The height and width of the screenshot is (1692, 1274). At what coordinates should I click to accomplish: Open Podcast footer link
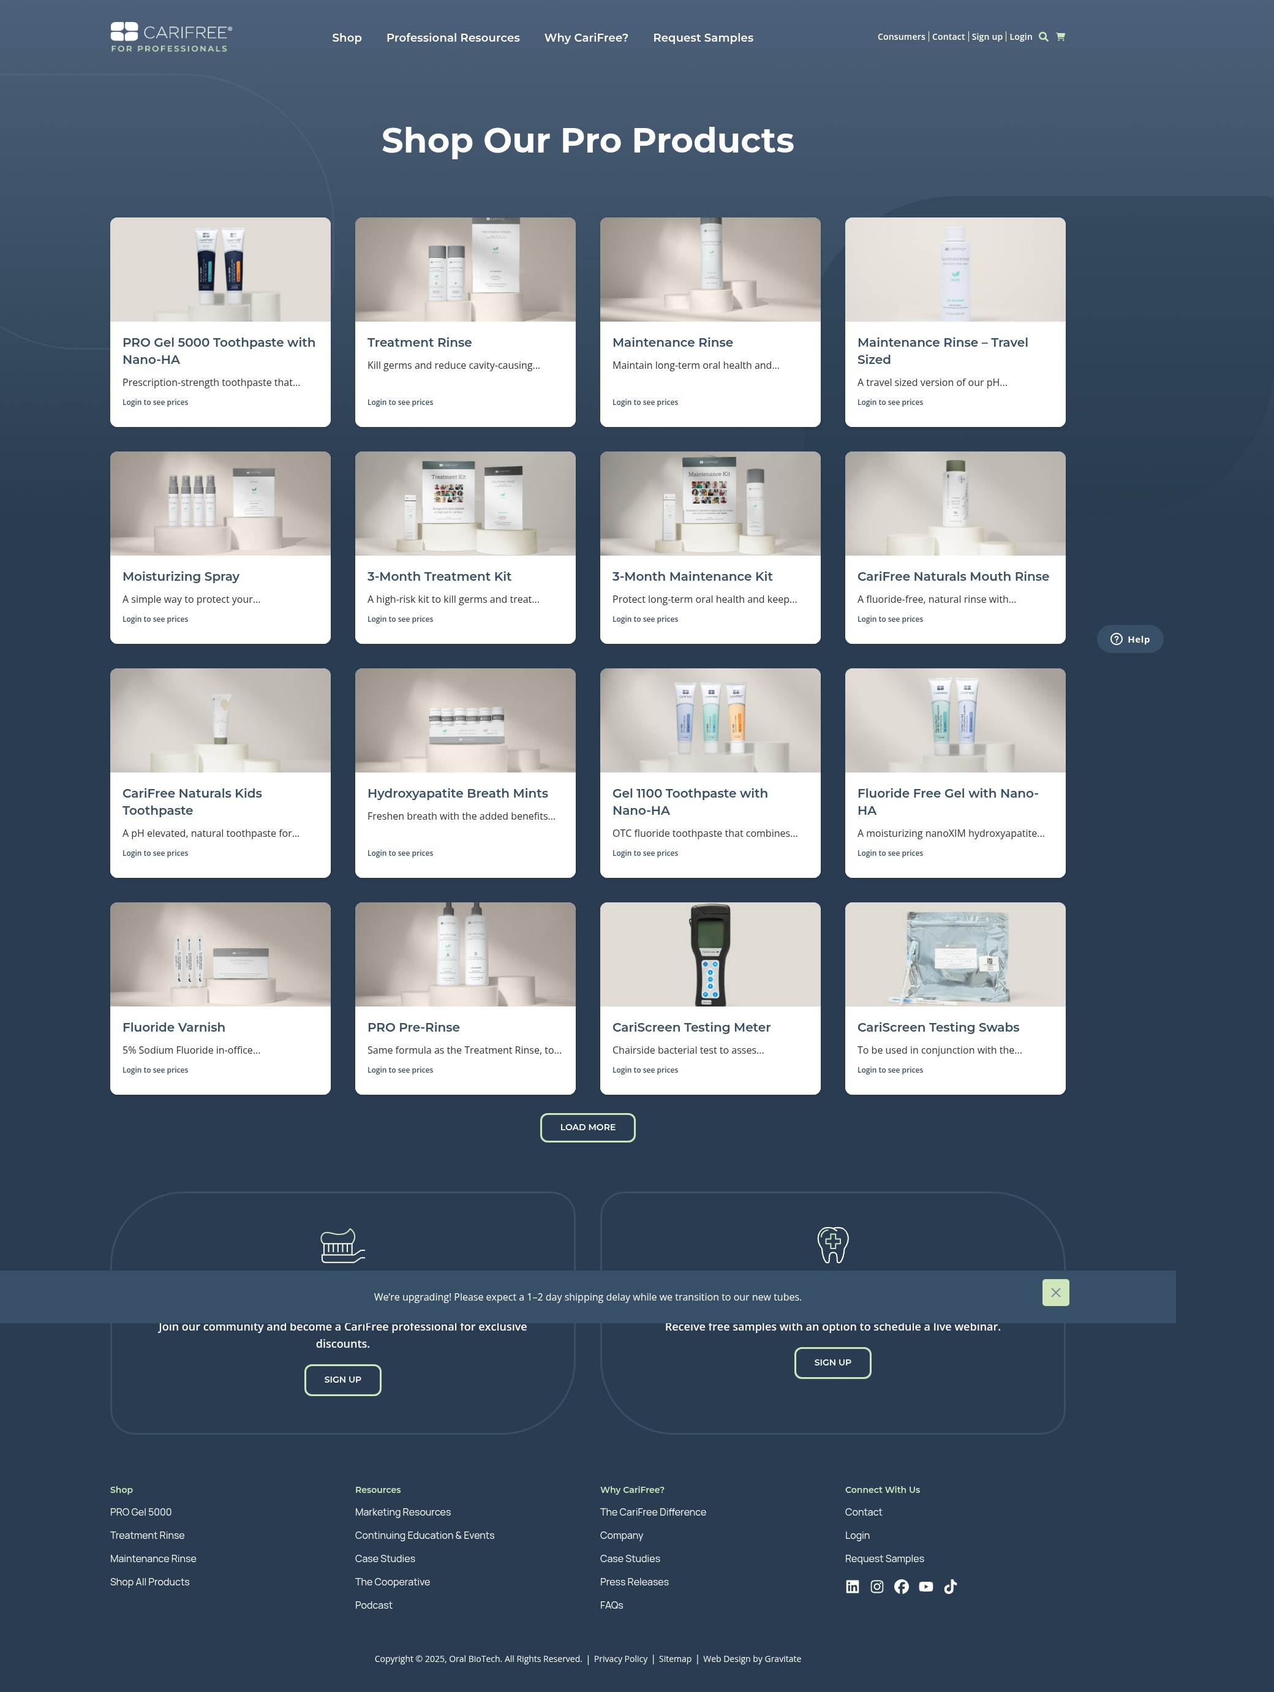point(373,1605)
